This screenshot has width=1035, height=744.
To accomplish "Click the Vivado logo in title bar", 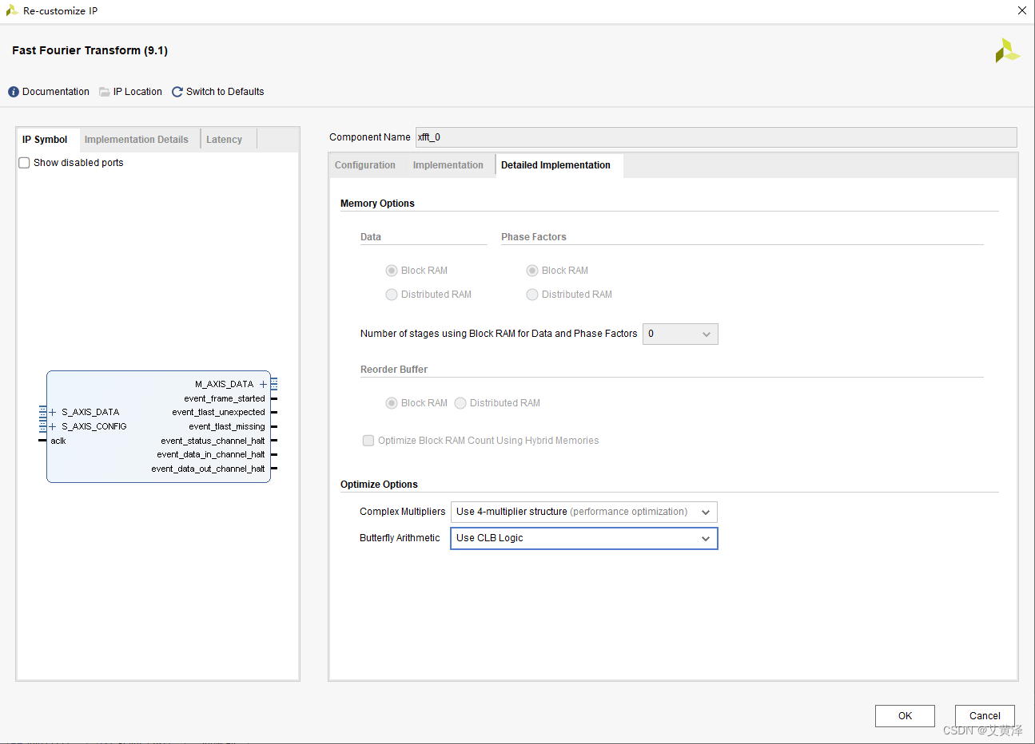I will pos(12,10).
